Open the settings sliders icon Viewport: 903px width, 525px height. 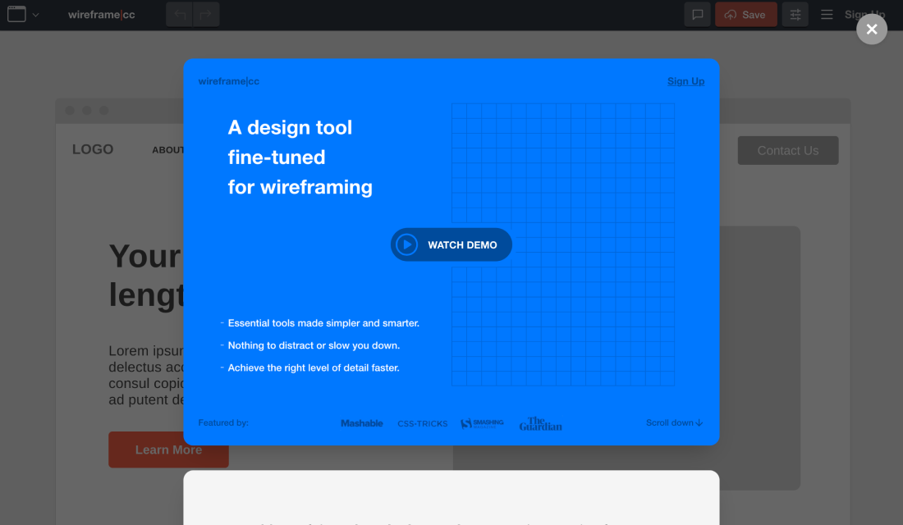pos(795,15)
